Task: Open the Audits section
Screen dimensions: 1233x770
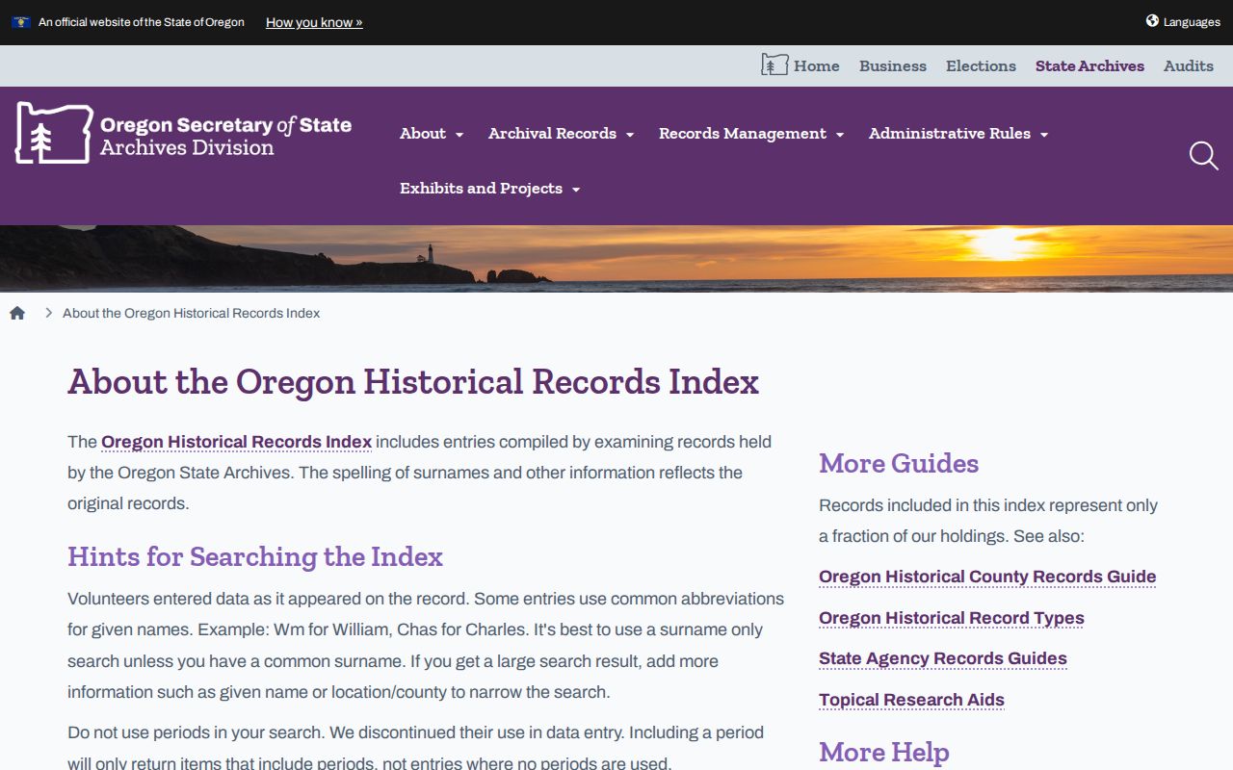Action: click(1189, 65)
